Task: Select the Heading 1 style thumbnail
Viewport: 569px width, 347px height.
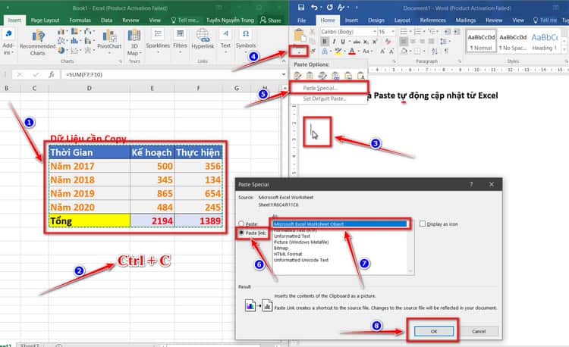Action: (544, 42)
